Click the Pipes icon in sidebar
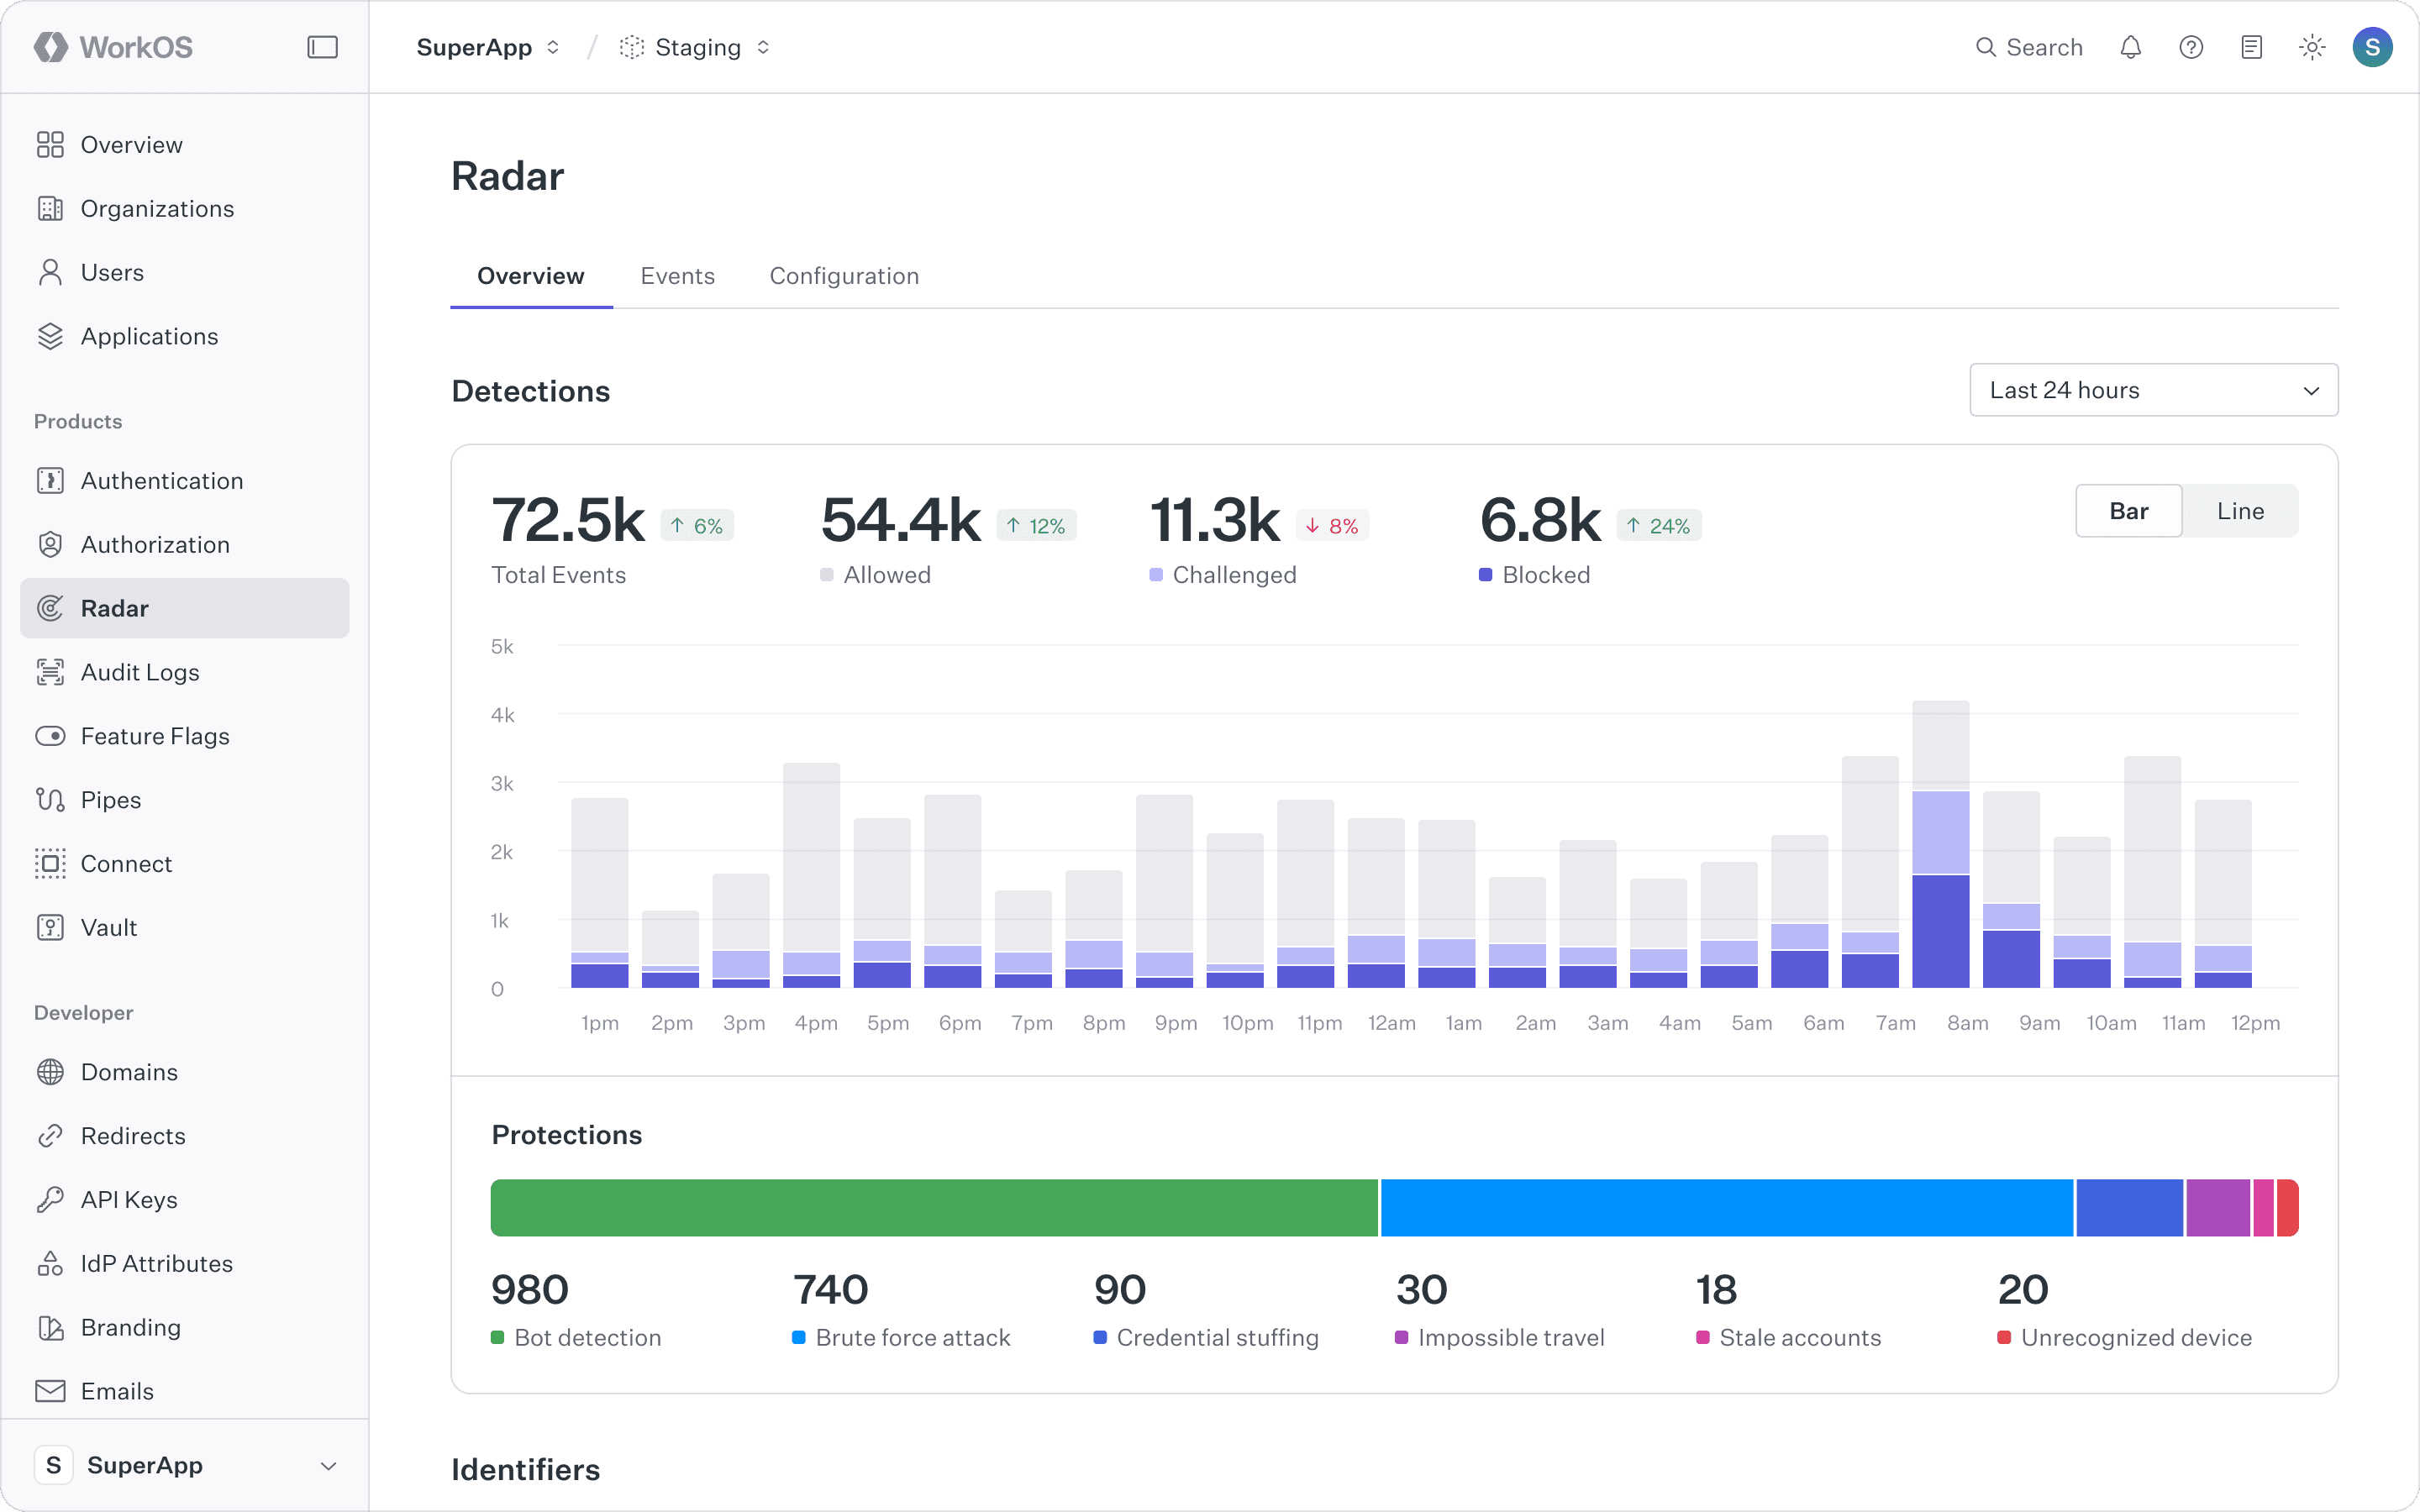This screenshot has width=2420, height=1512. tap(50, 800)
